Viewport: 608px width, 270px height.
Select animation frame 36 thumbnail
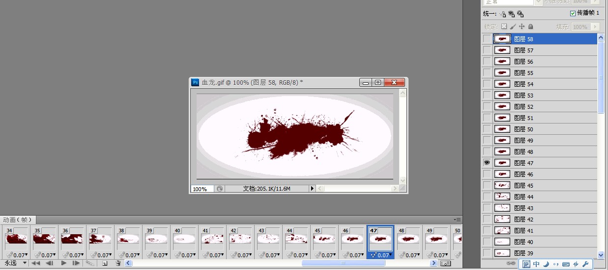pyautogui.click(x=72, y=239)
